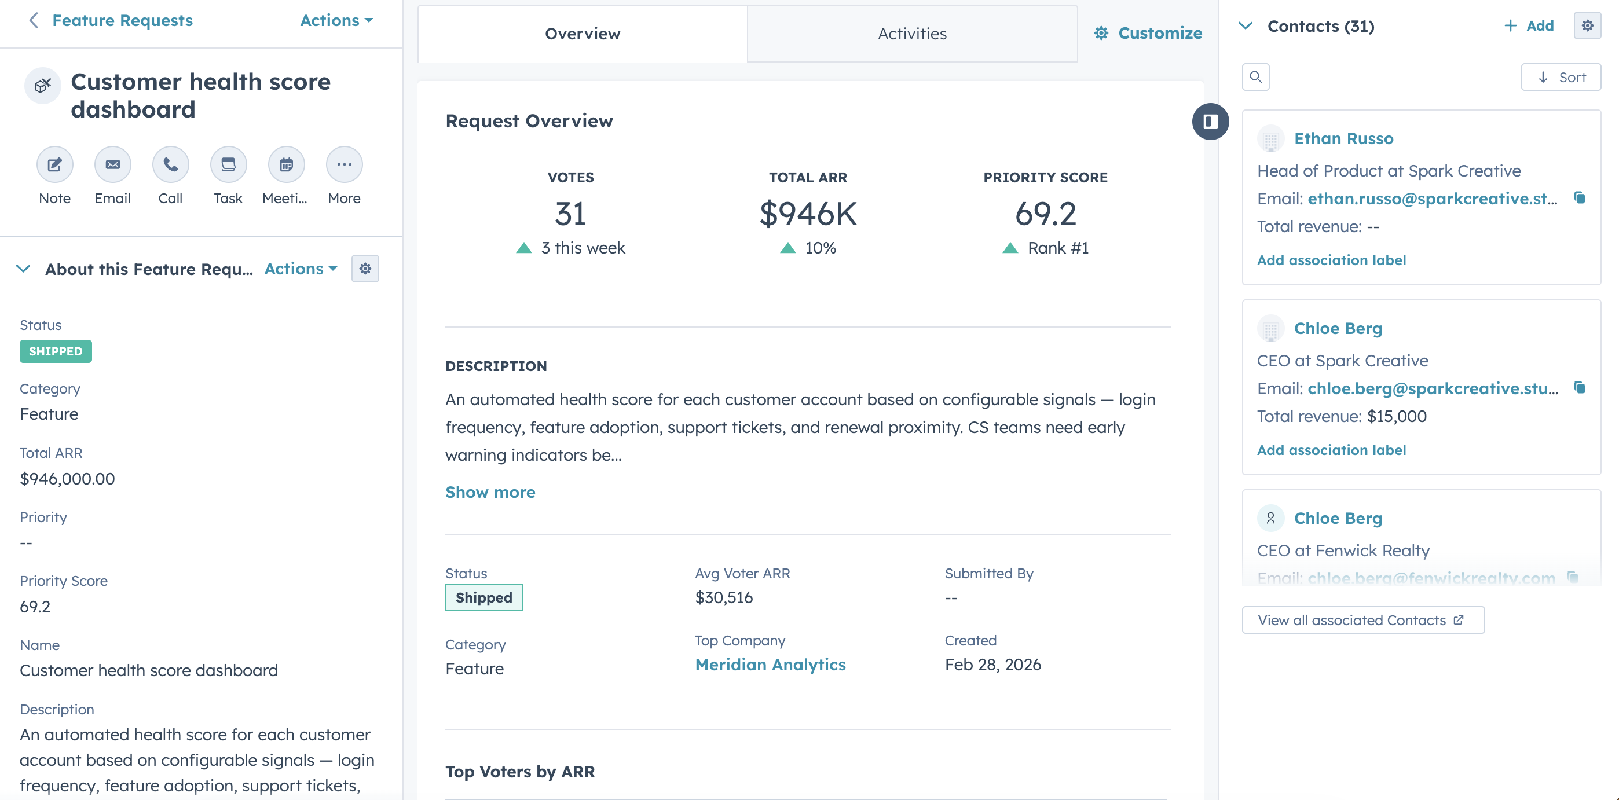Open the More actions icon
The width and height of the screenshot is (1619, 800).
click(344, 164)
